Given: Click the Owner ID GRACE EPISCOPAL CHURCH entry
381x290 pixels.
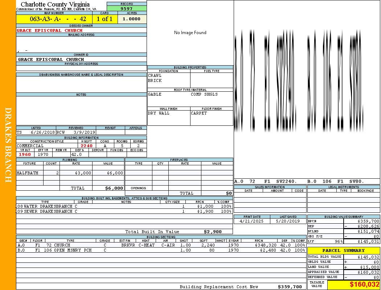Looking at the screenshot, I should (51, 59).
